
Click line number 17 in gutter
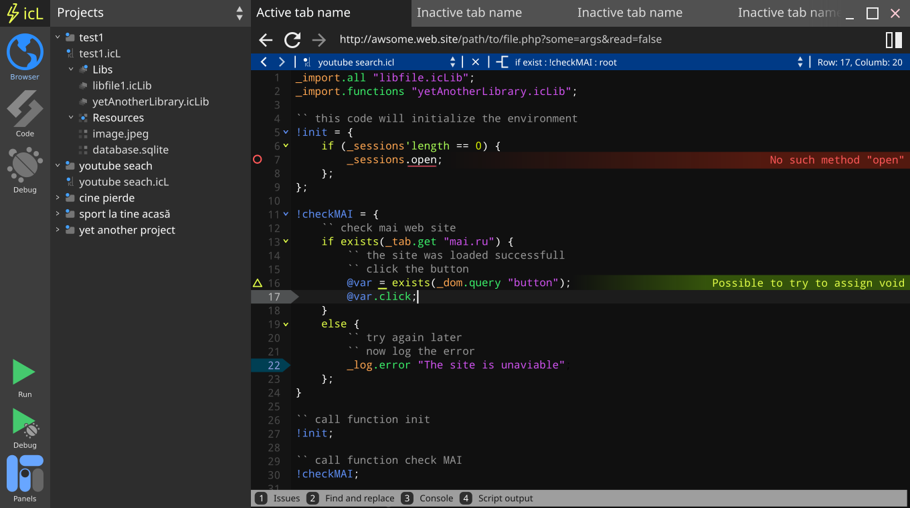click(x=274, y=297)
